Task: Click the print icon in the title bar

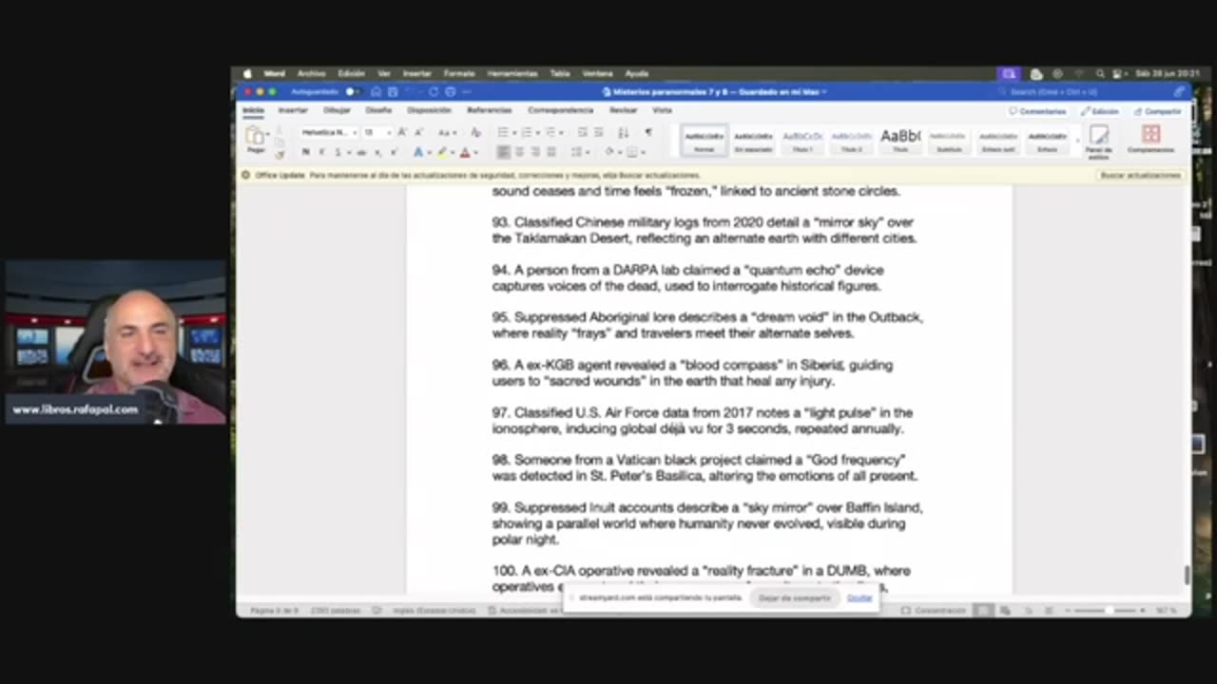Action: pos(451,92)
